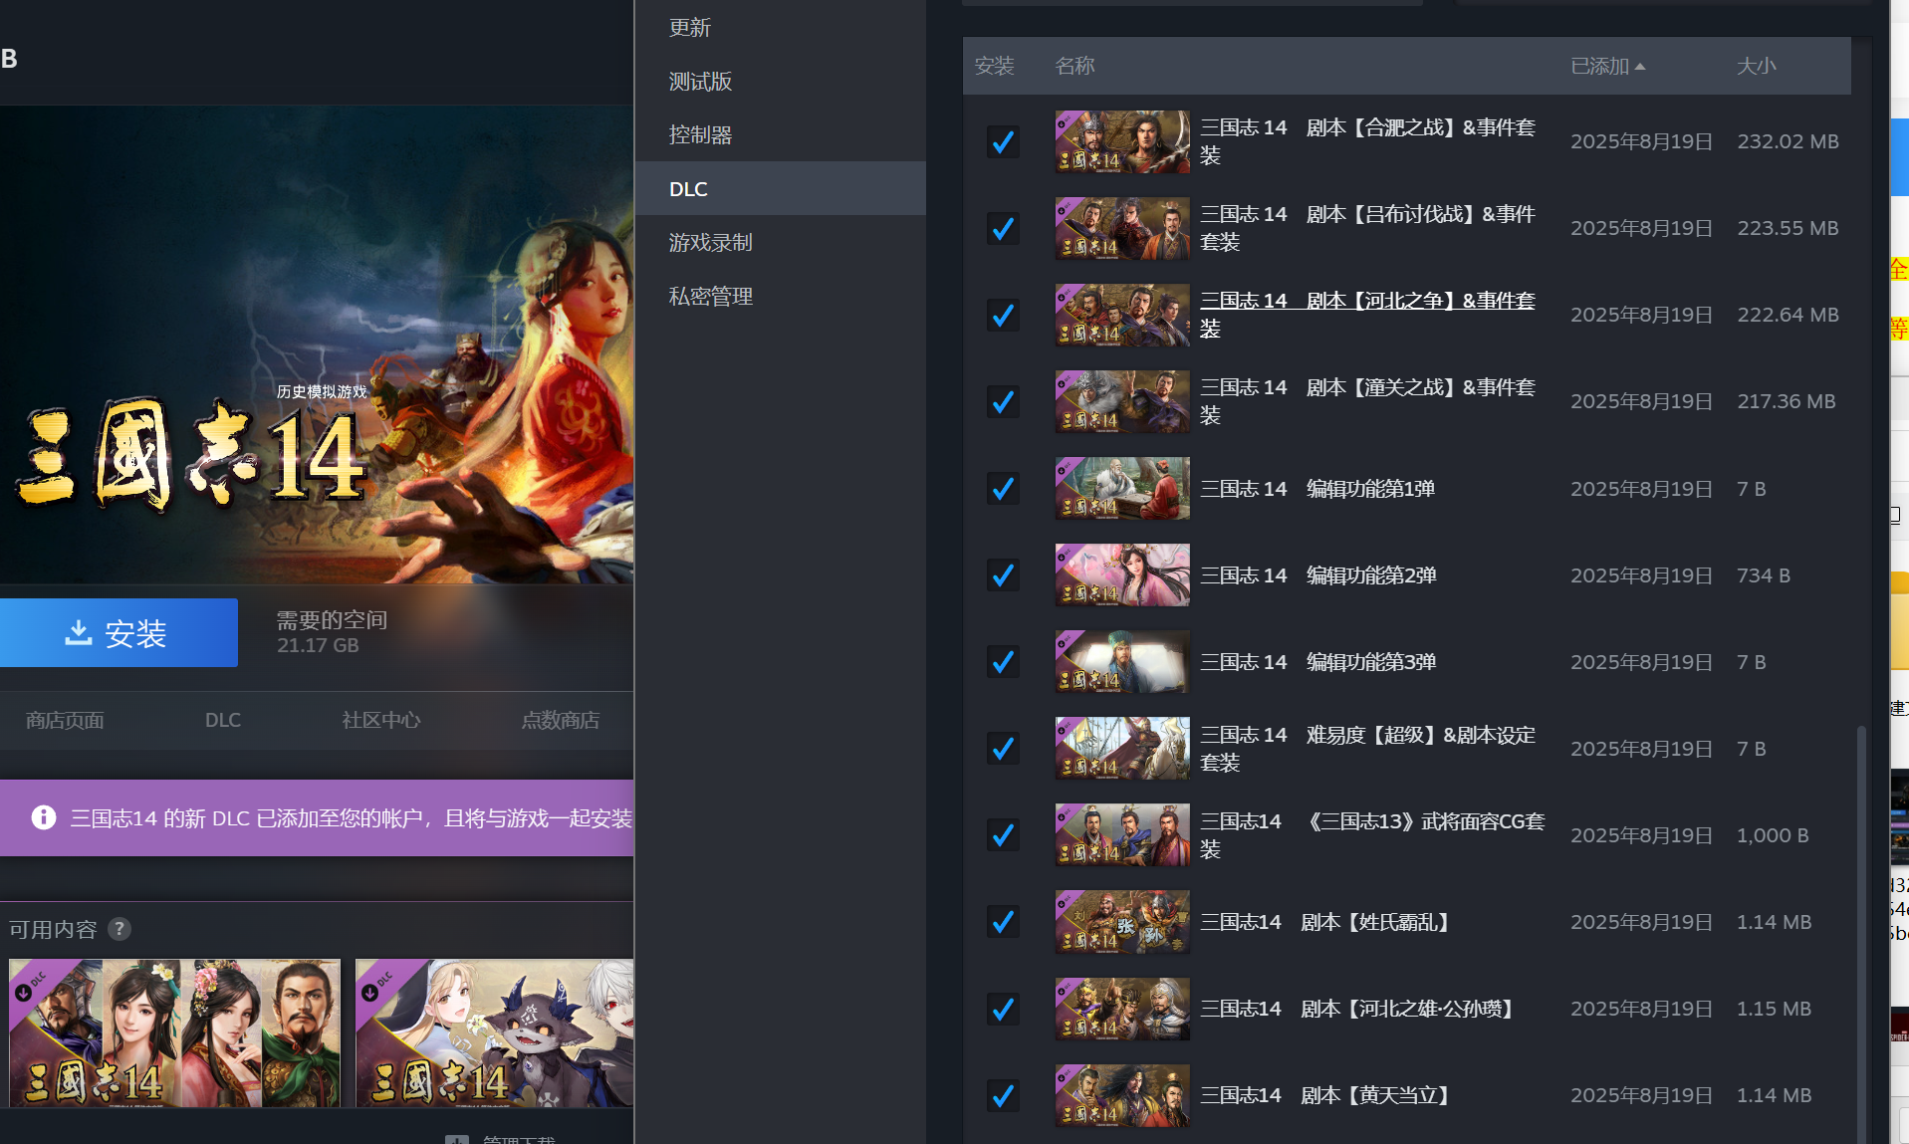
Task: Sort DLC list by 安装 column
Action: [994, 66]
